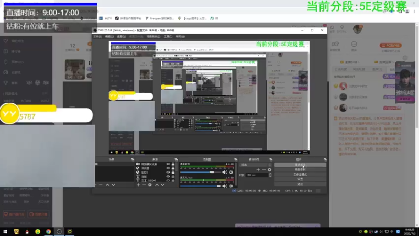Click the transition duration 300 ms field
Screen dimensions: 419x236
pyautogui.click(x=257, y=175)
